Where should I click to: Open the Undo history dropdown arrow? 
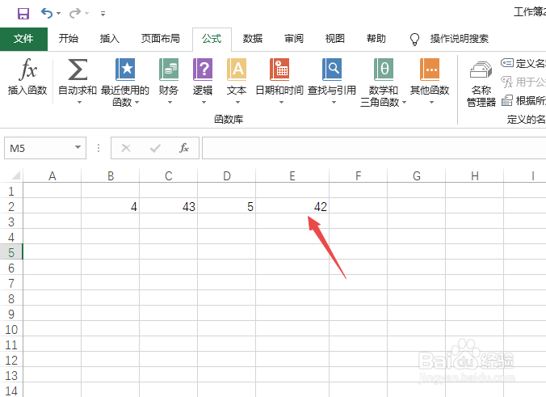click(x=58, y=14)
